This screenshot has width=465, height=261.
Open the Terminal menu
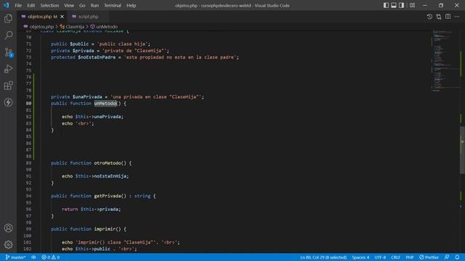tap(113, 5)
